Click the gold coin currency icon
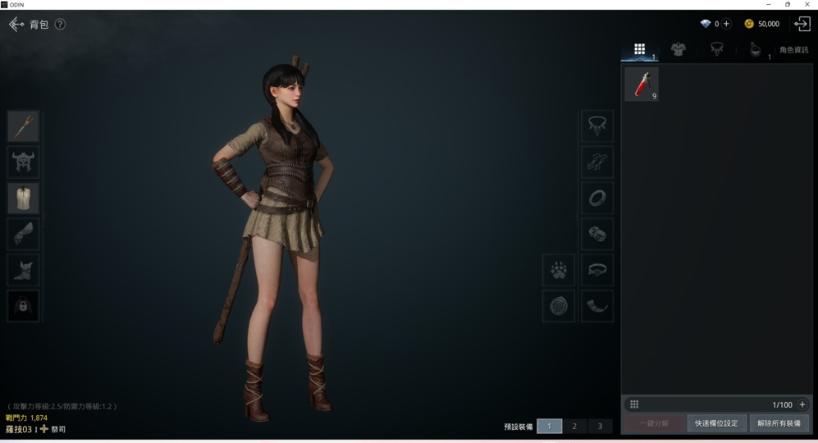 [749, 24]
